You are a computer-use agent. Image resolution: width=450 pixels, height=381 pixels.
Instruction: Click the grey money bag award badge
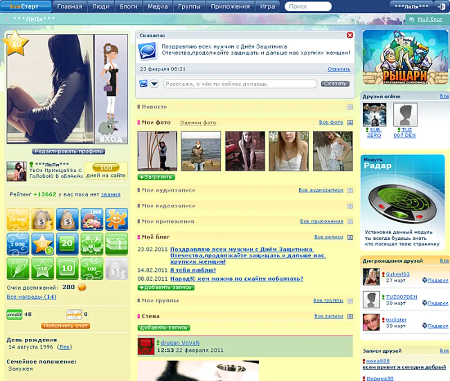117,269
